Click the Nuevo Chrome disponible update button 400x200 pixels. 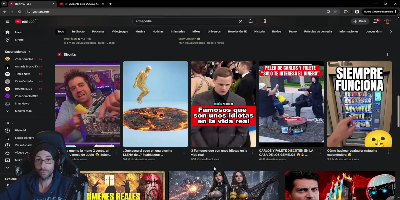(380, 12)
